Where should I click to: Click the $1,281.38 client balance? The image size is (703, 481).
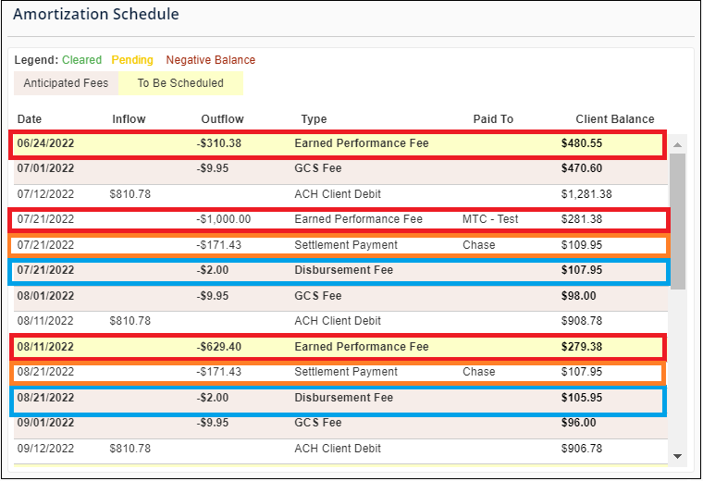586,194
